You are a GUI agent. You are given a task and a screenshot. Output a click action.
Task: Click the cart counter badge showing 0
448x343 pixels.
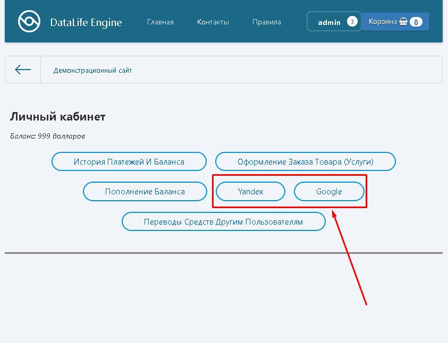416,22
